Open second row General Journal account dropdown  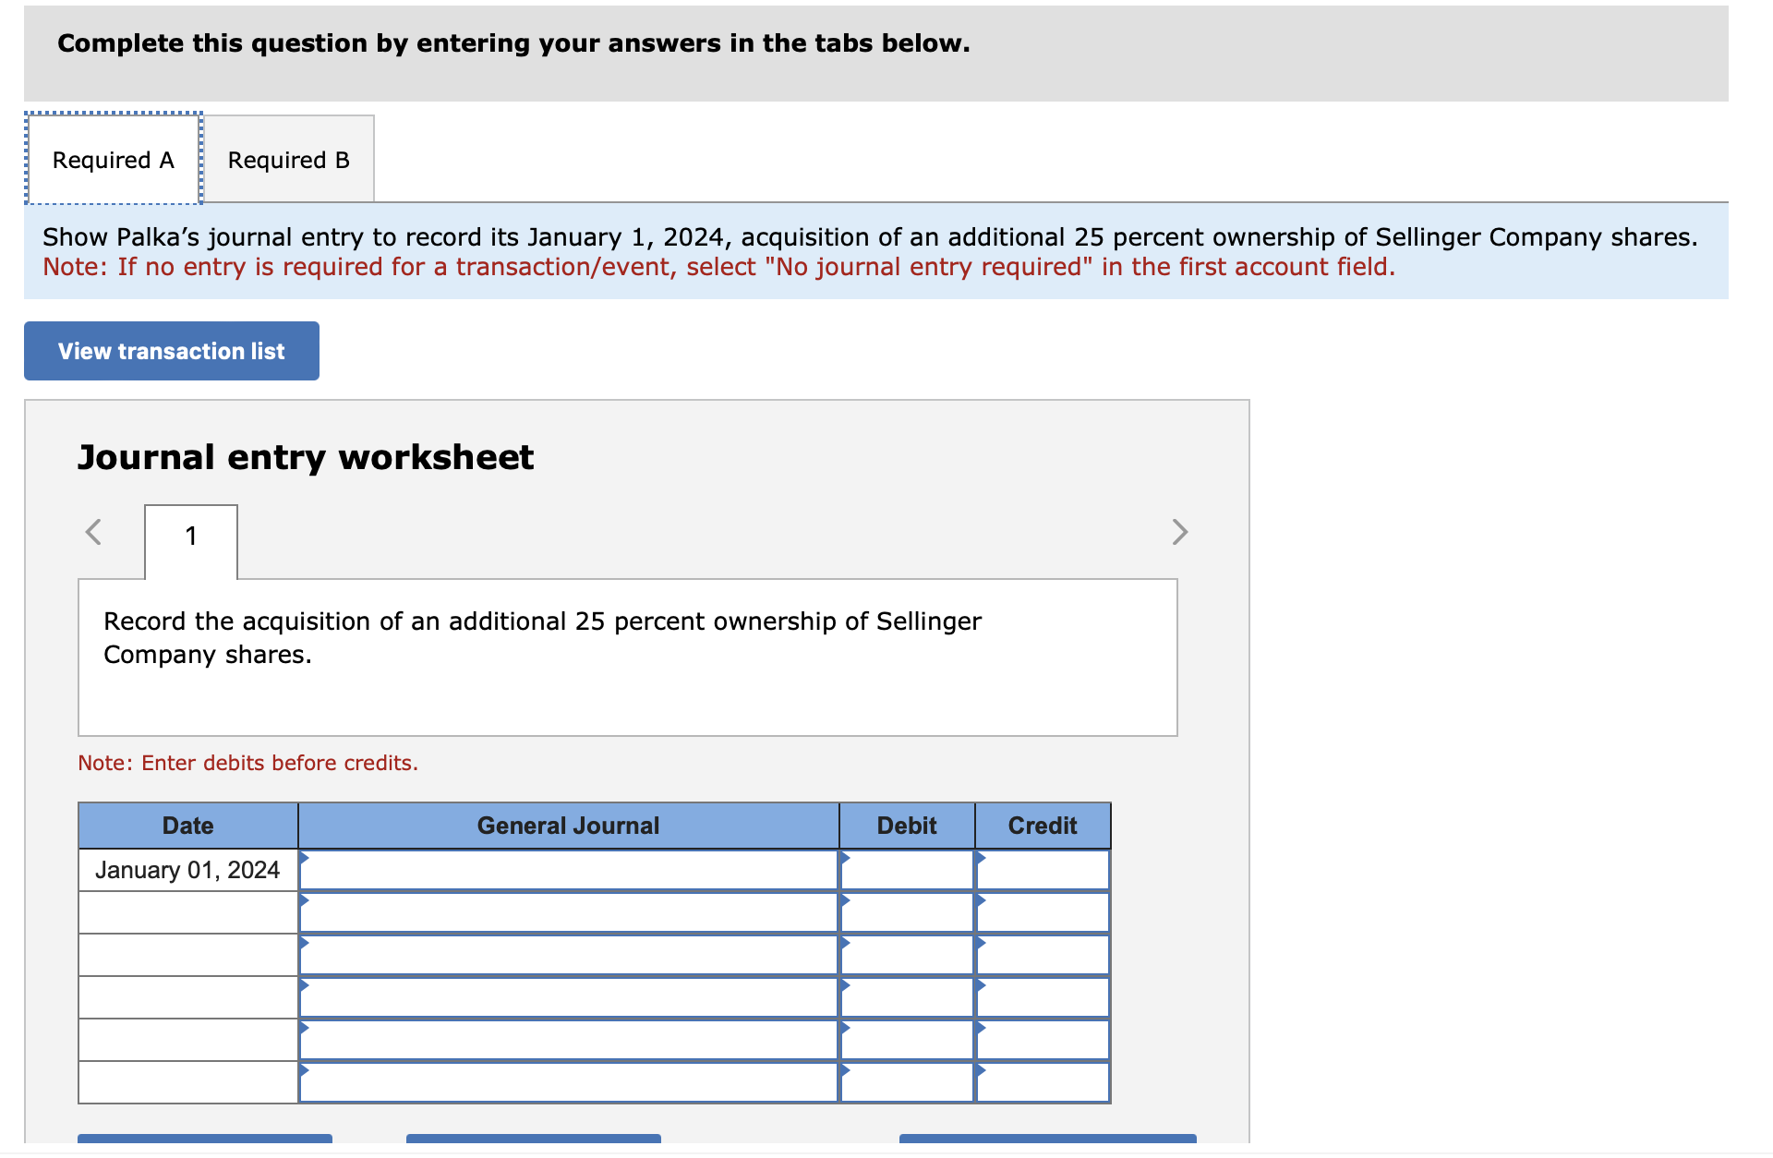pyautogui.click(x=568, y=913)
